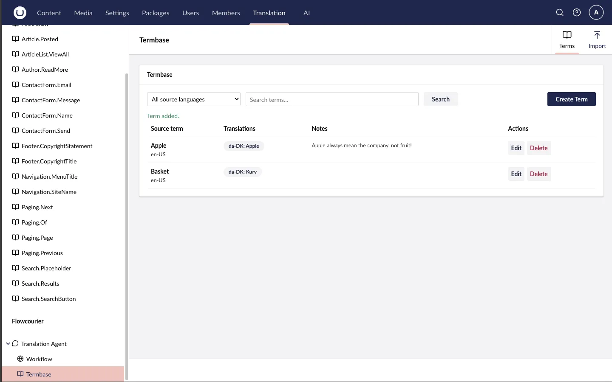Click the Terms book icon

(x=567, y=35)
